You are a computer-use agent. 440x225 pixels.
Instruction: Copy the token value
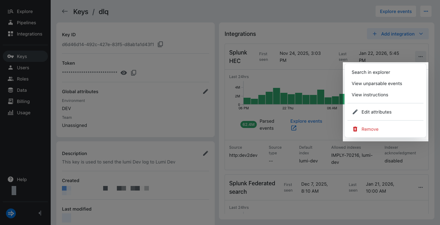[x=134, y=73]
